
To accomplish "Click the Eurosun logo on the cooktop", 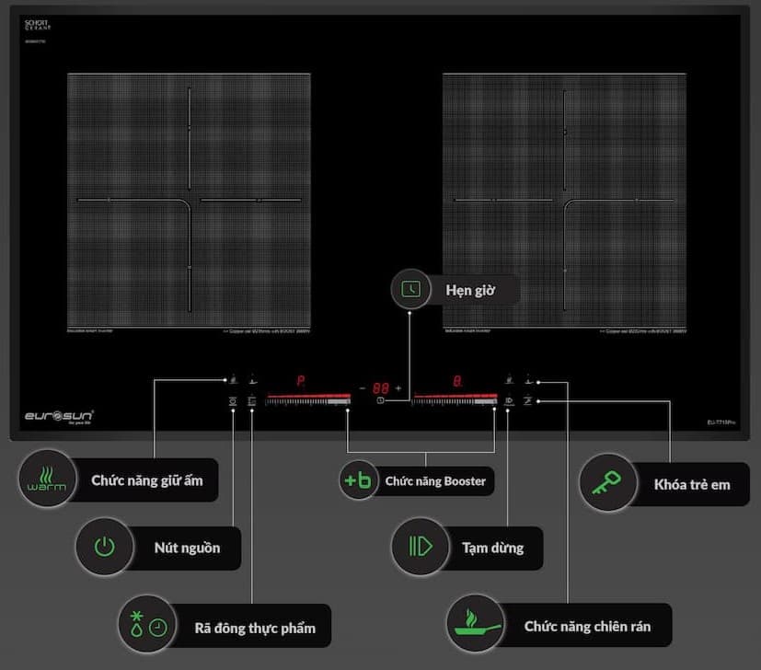I will click(59, 416).
